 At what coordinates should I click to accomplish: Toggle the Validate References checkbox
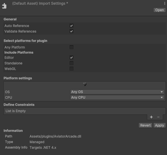pyautogui.click(x=71, y=31)
